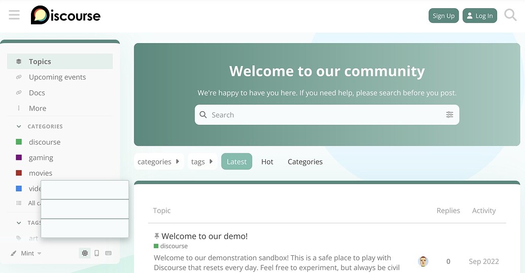Click the topic poster avatar
The height and width of the screenshot is (273, 525).
(x=423, y=261)
